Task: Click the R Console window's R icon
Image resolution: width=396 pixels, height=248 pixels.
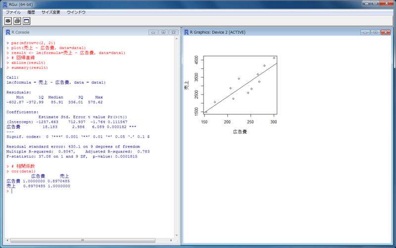Action: tap(8, 32)
